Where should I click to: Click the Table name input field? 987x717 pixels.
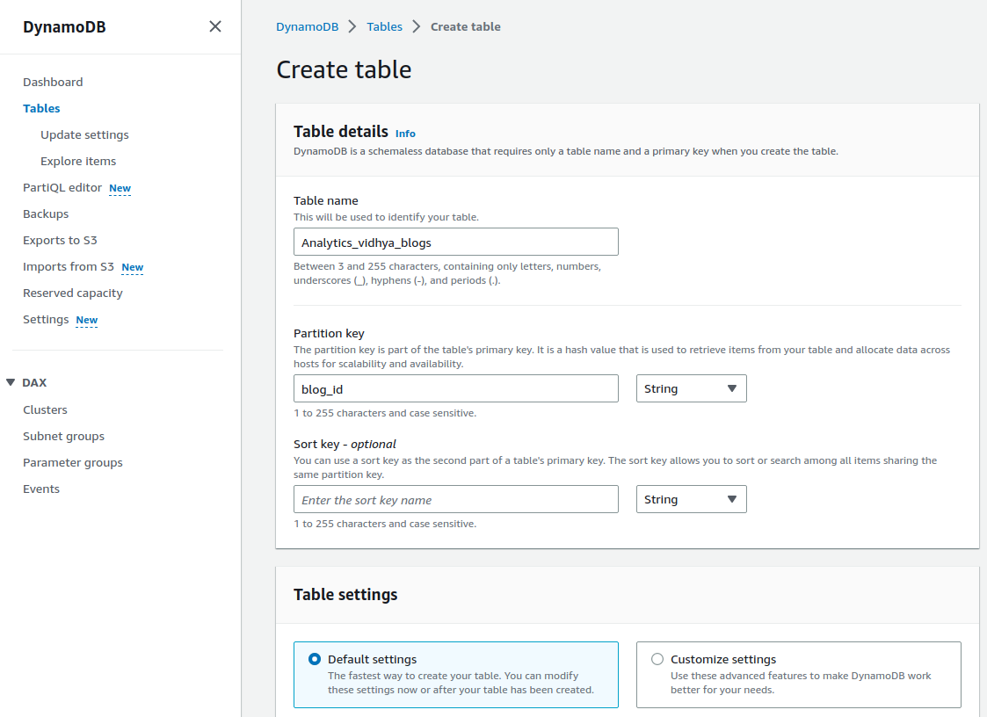(456, 242)
